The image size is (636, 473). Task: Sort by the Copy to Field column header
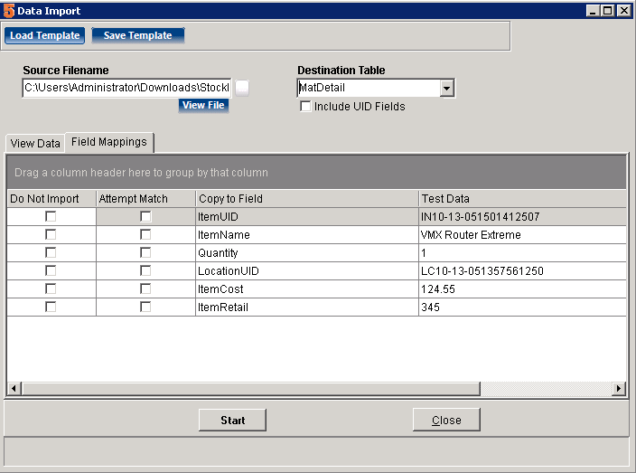(x=307, y=199)
